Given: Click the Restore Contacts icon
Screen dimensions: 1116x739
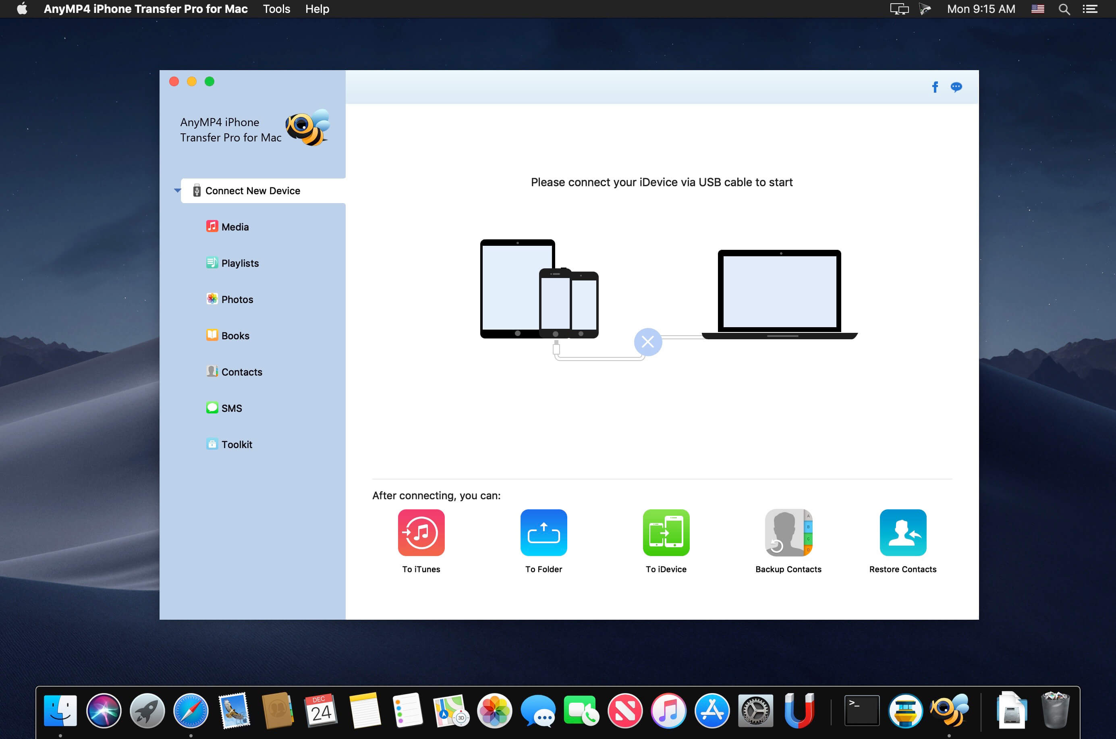Looking at the screenshot, I should (902, 533).
